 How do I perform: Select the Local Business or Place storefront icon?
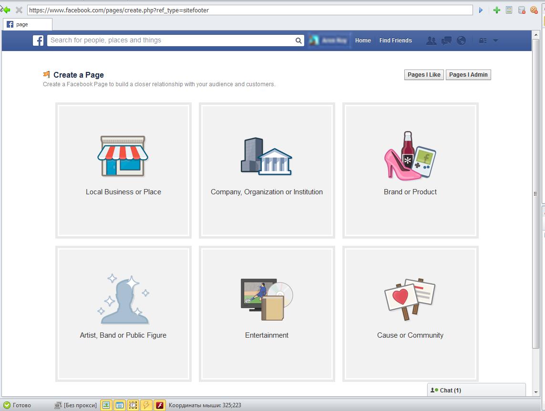point(123,156)
